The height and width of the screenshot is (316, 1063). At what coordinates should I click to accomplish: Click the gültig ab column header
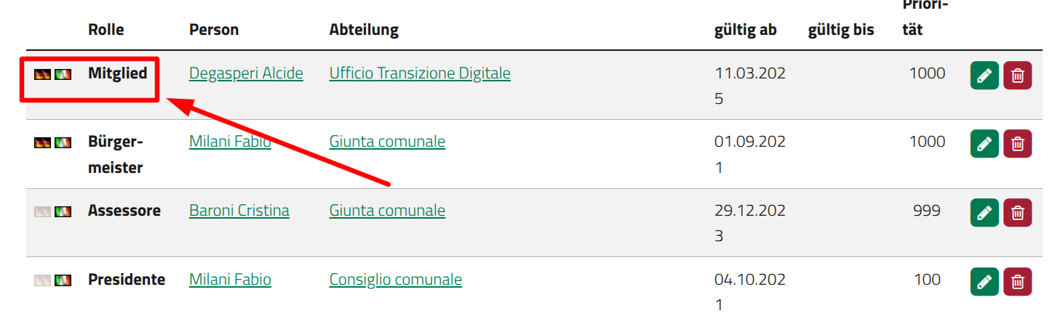tap(746, 30)
